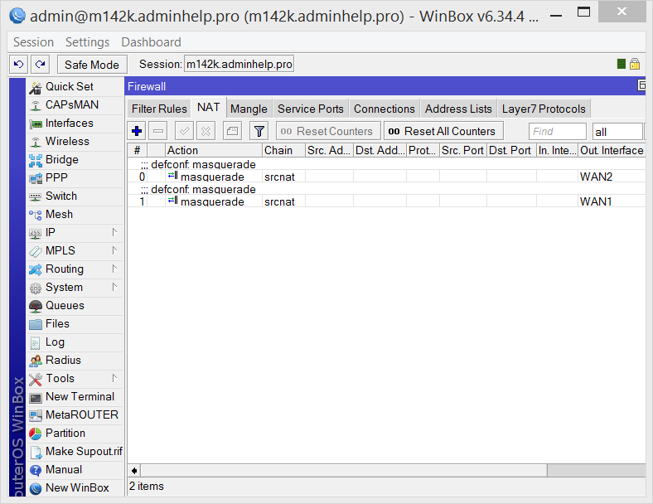Image resolution: width=653 pixels, height=504 pixels.
Task: Open Files browser
Action: (x=75, y=324)
